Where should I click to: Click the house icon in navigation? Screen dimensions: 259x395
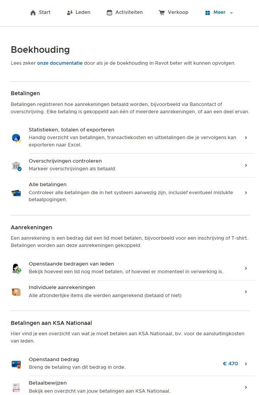coord(33,13)
